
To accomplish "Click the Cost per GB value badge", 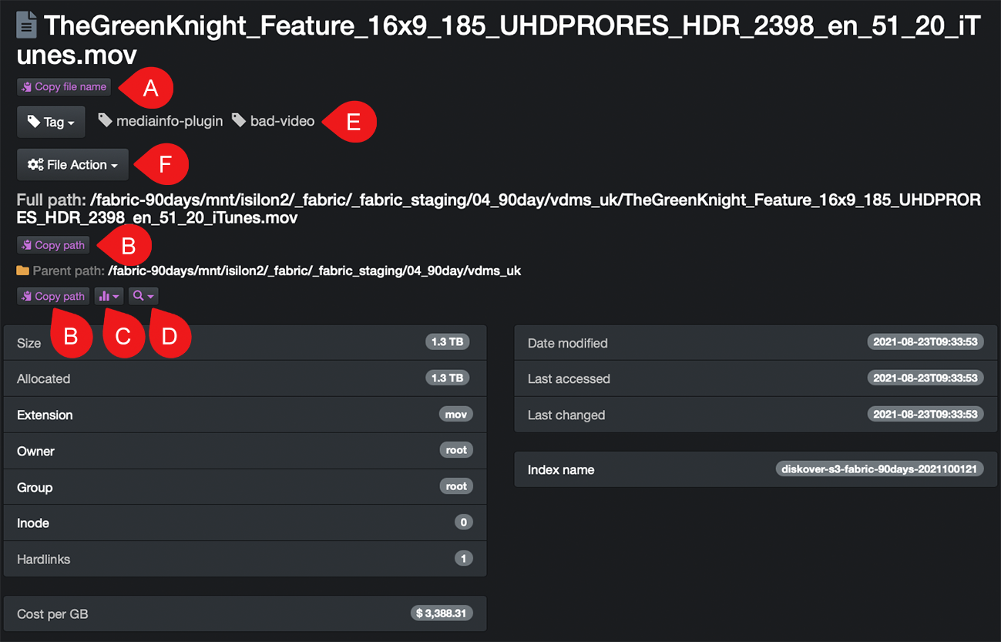I will coord(441,613).
